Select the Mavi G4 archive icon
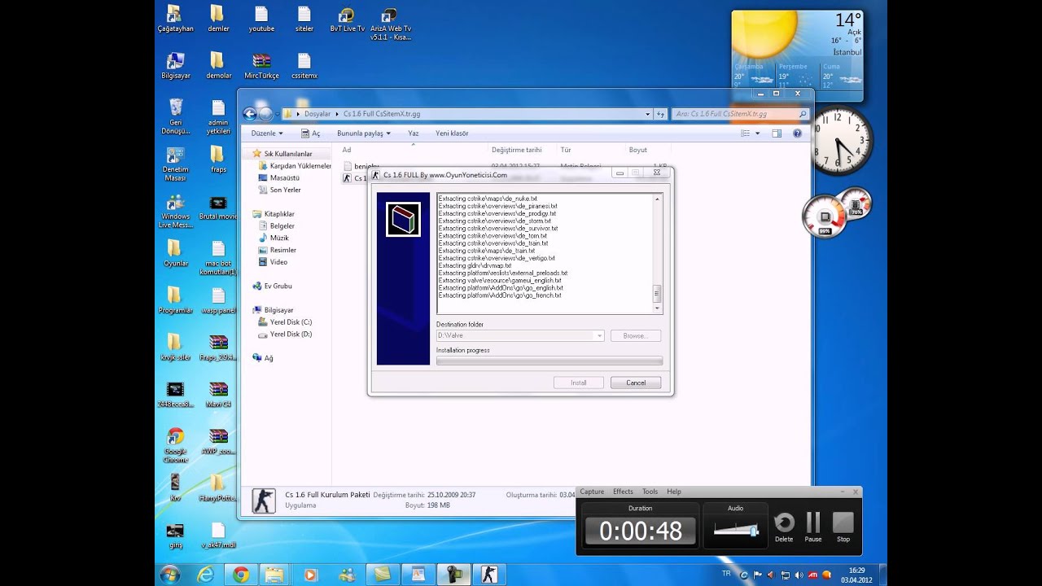The image size is (1042, 586). [218, 395]
